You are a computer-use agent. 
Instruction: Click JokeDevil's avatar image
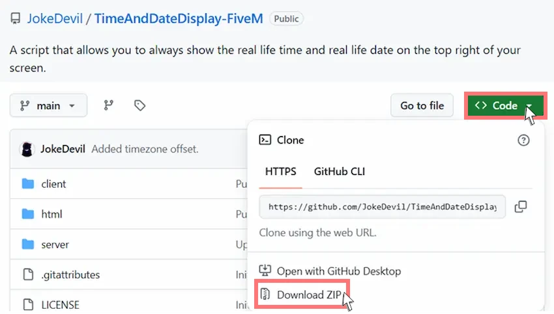27,149
